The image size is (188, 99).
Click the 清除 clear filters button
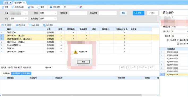click(123, 13)
